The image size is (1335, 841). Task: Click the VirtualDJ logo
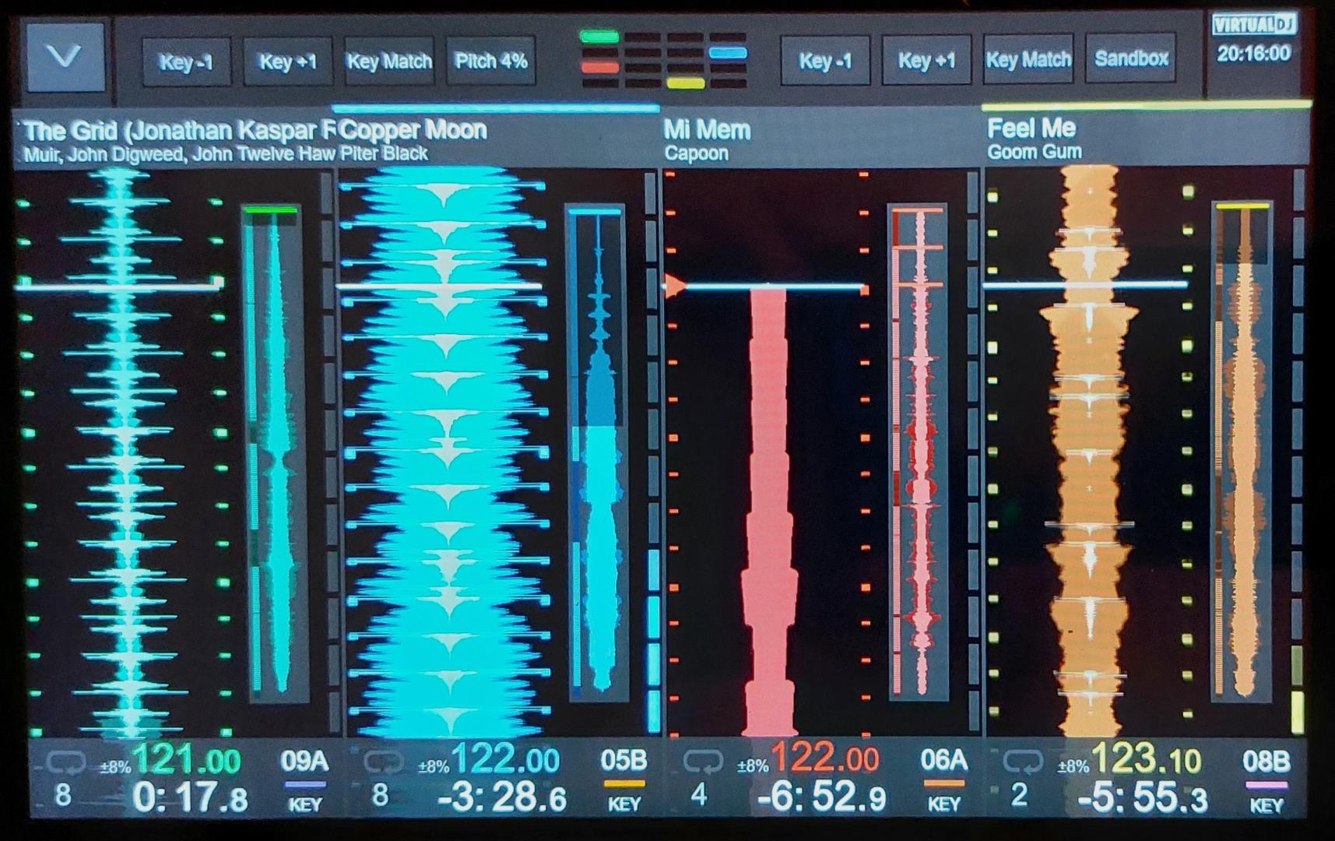[1253, 25]
